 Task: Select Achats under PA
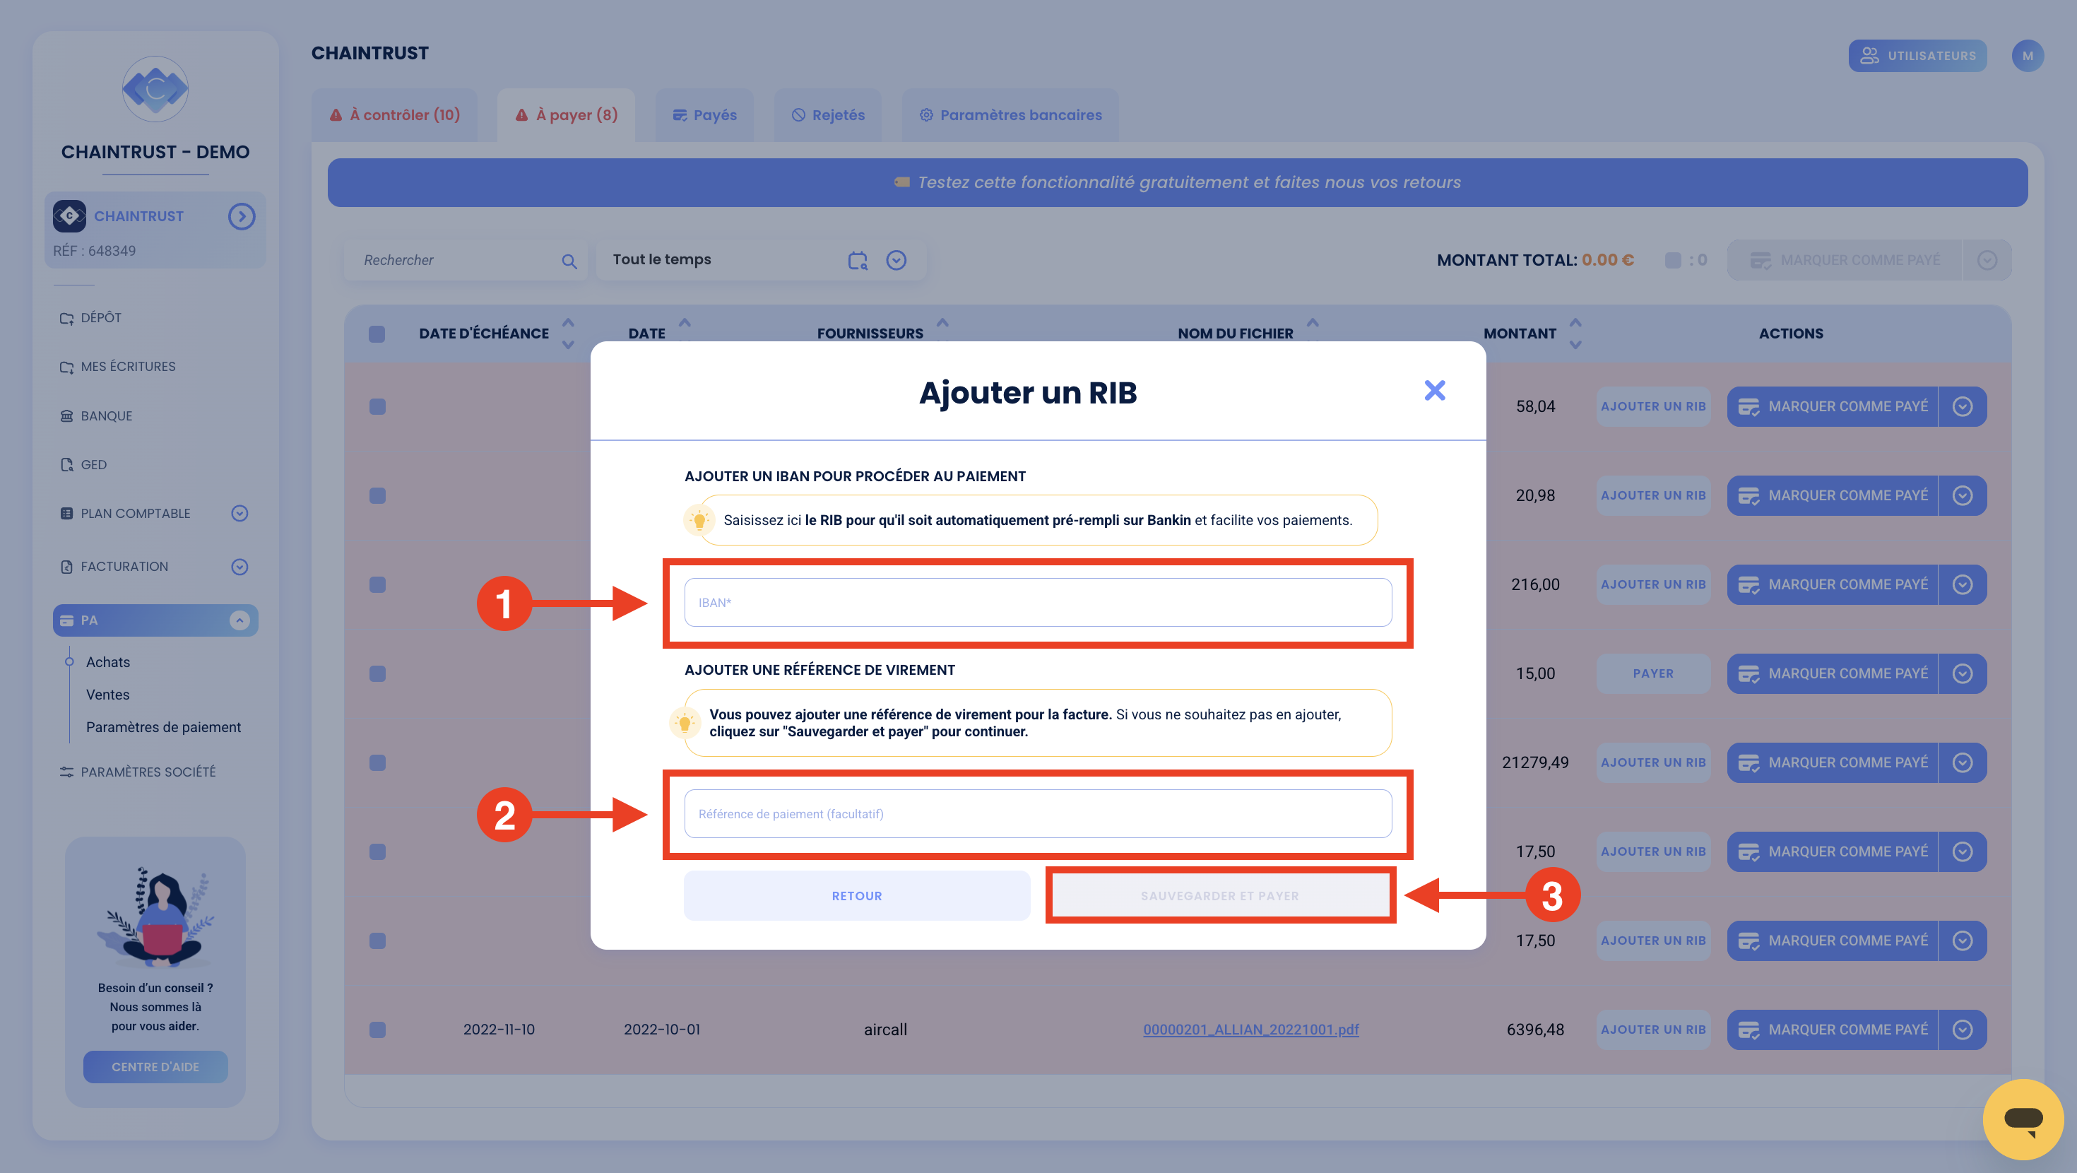click(108, 661)
